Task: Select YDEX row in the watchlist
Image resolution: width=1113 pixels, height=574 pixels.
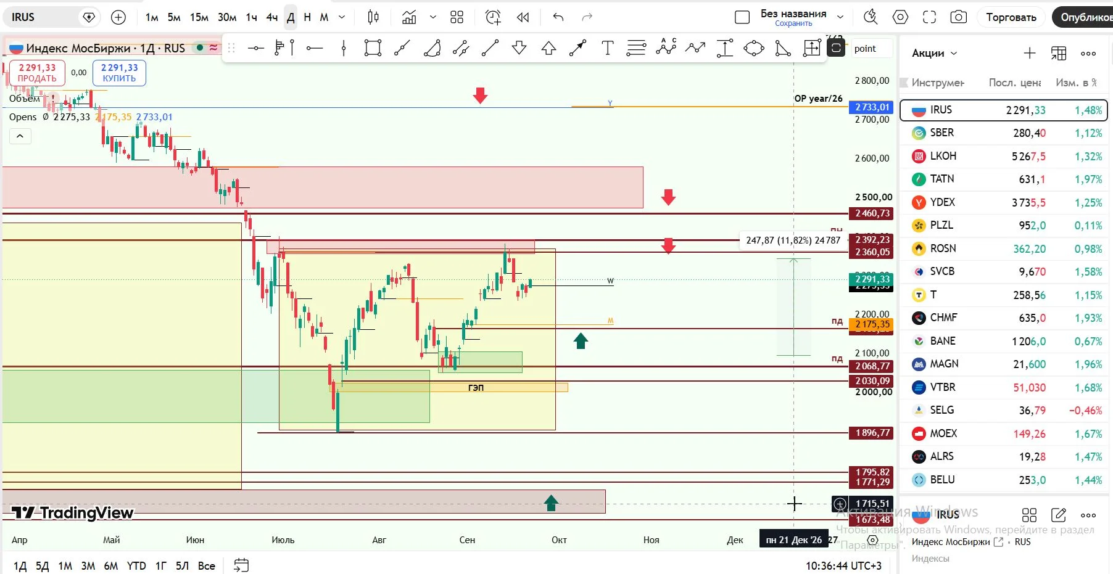Action: 1004,202
